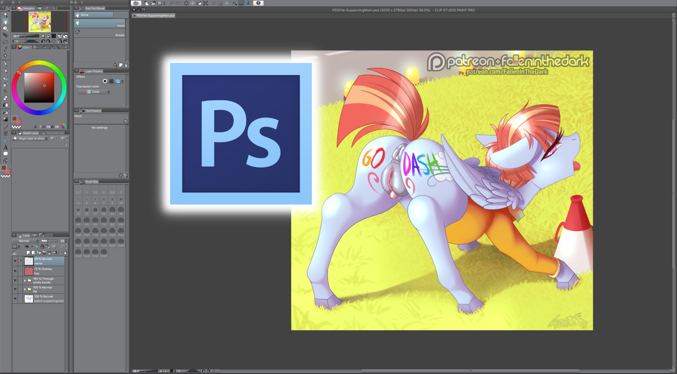Select the Balloon tool

pyautogui.click(x=6, y=154)
